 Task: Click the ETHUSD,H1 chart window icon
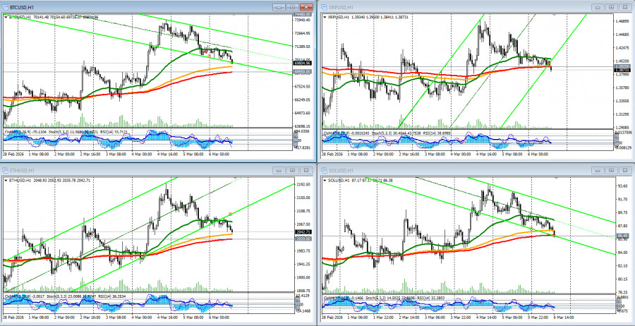(x=6, y=170)
